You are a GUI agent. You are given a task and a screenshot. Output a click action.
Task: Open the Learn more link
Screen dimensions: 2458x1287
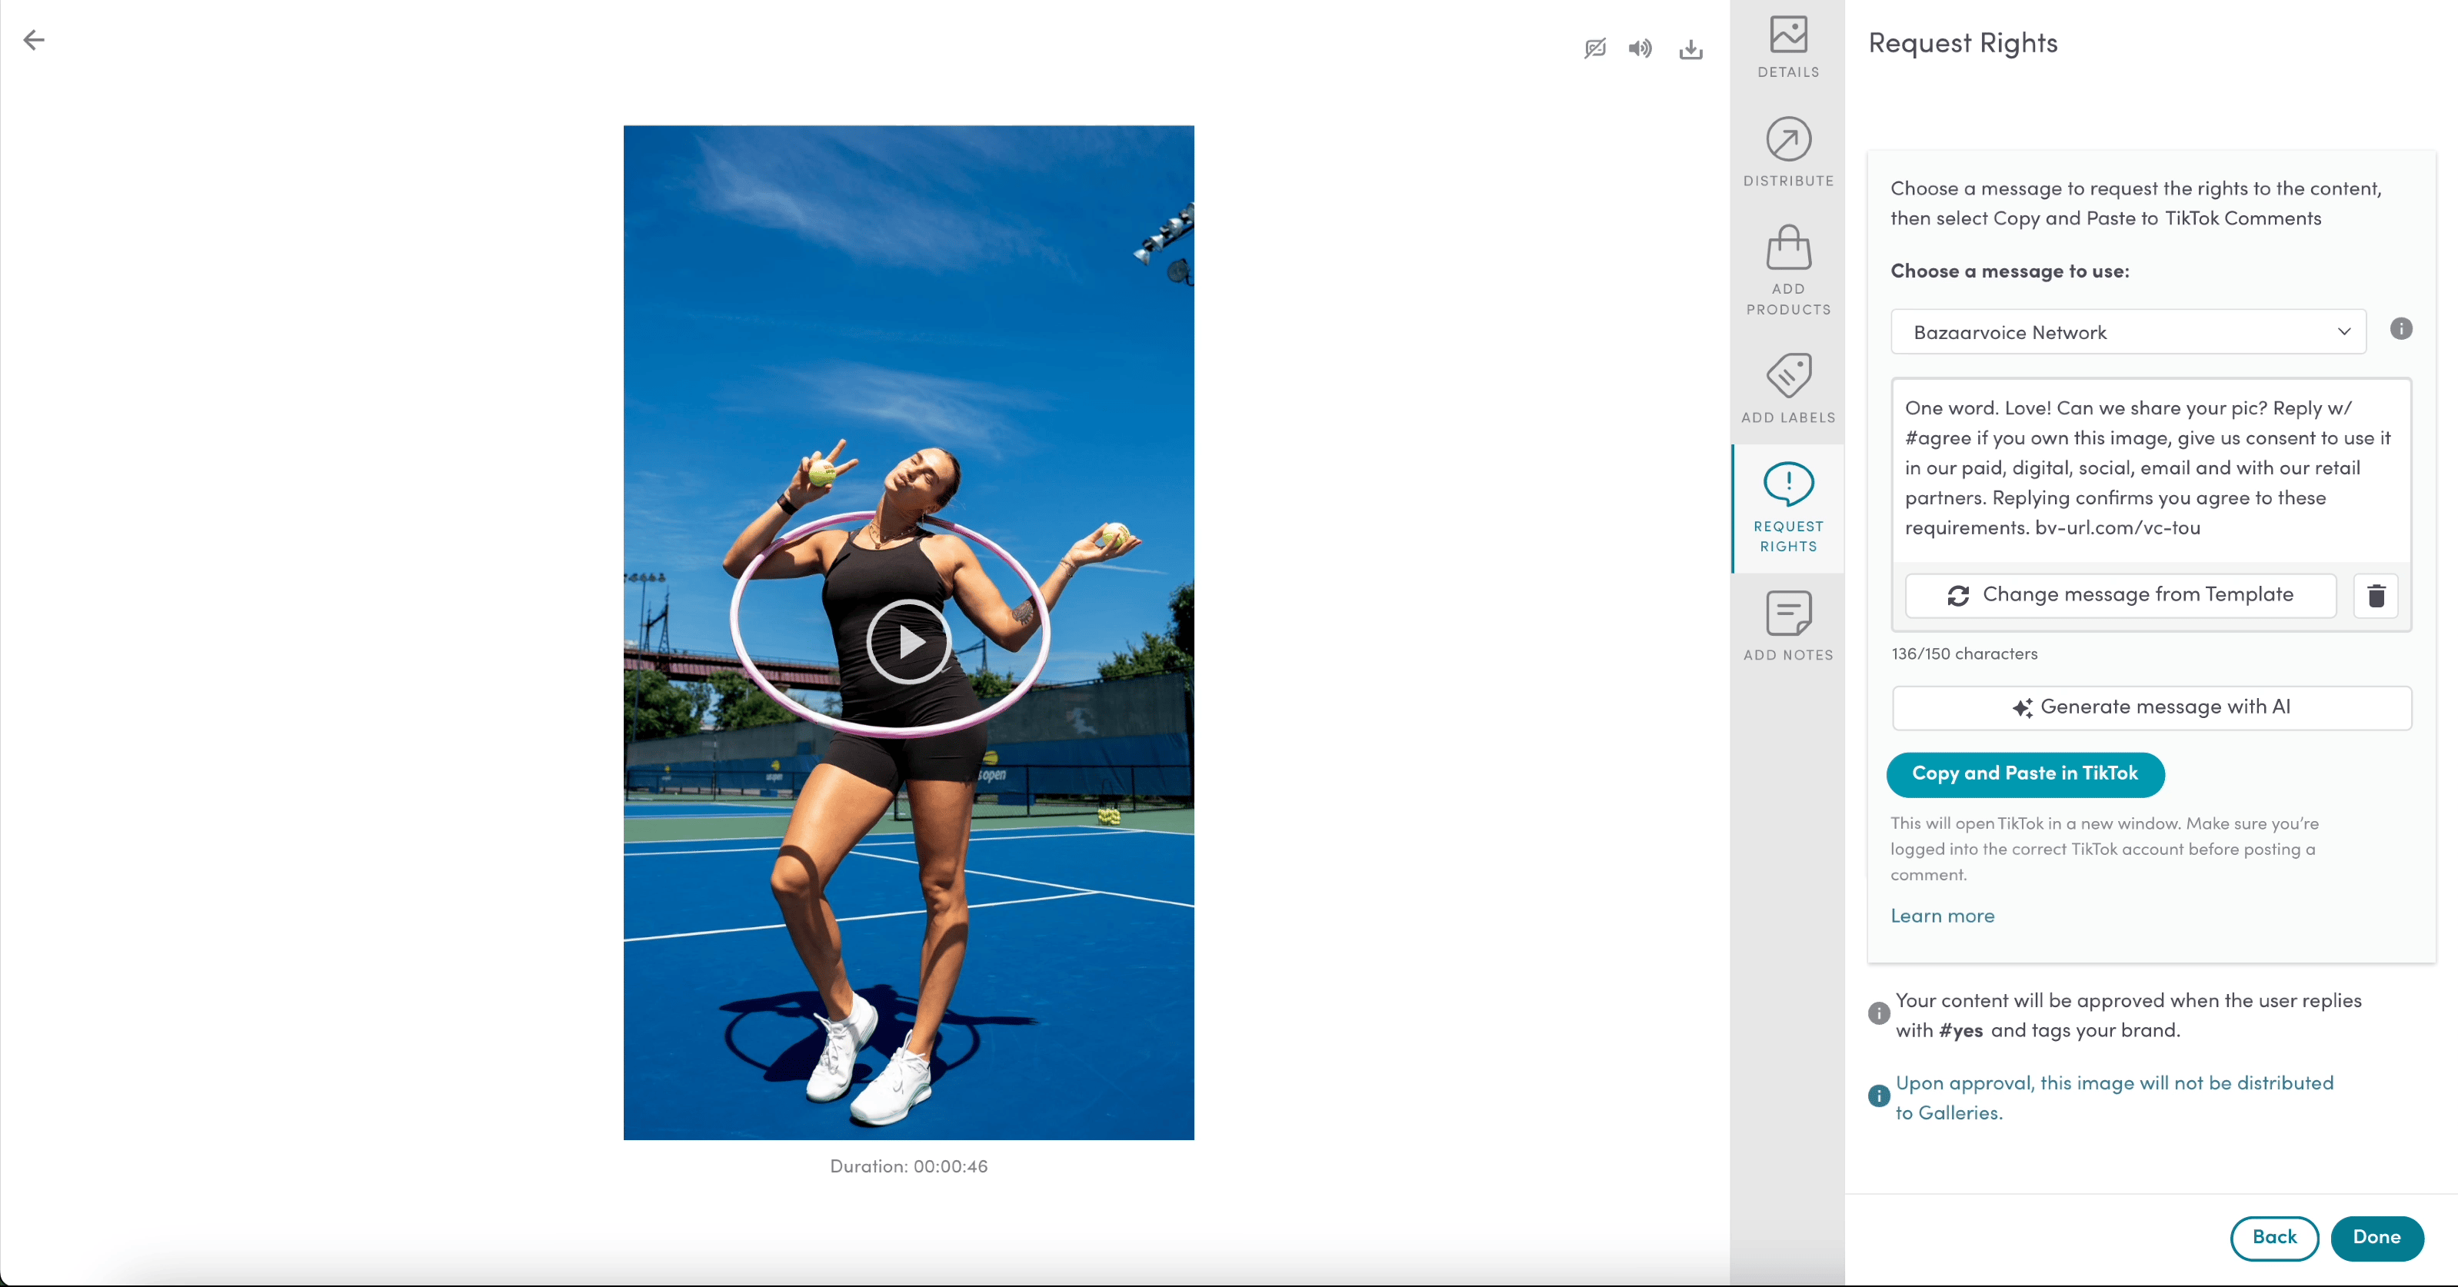pyautogui.click(x=1942, y=916)
